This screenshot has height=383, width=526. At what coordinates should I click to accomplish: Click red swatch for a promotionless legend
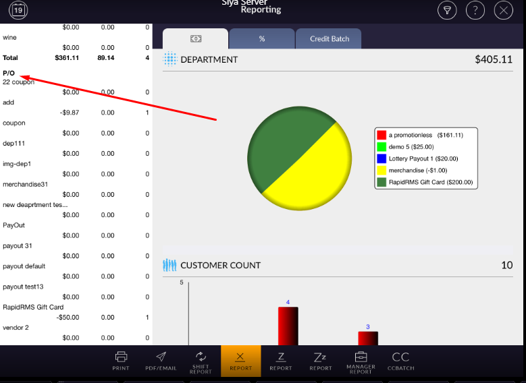pyautogui.click(x=382, y=135)
